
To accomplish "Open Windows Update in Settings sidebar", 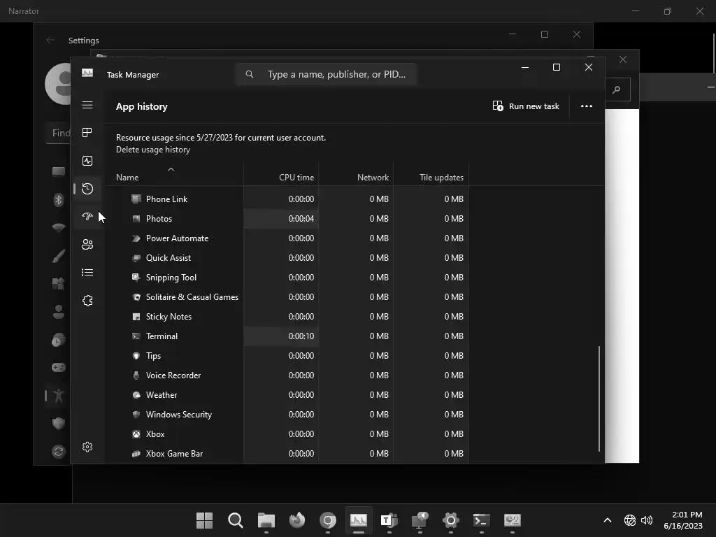I will click(x=59, y=452).
